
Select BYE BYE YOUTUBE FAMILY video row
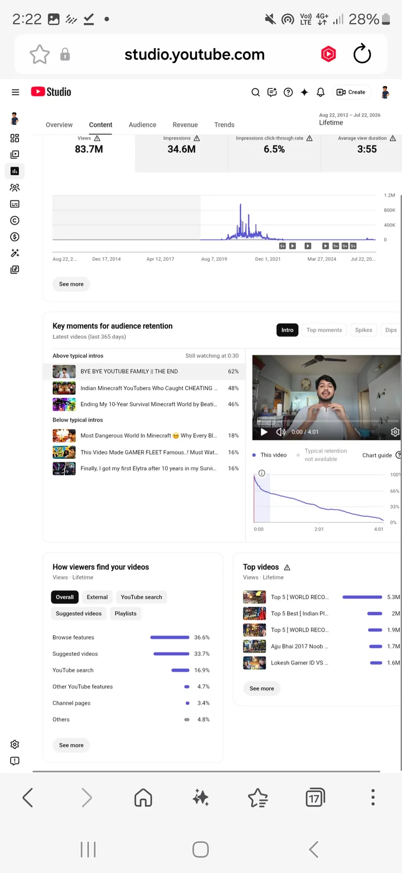pyautogui.click(x=145, y=372)
